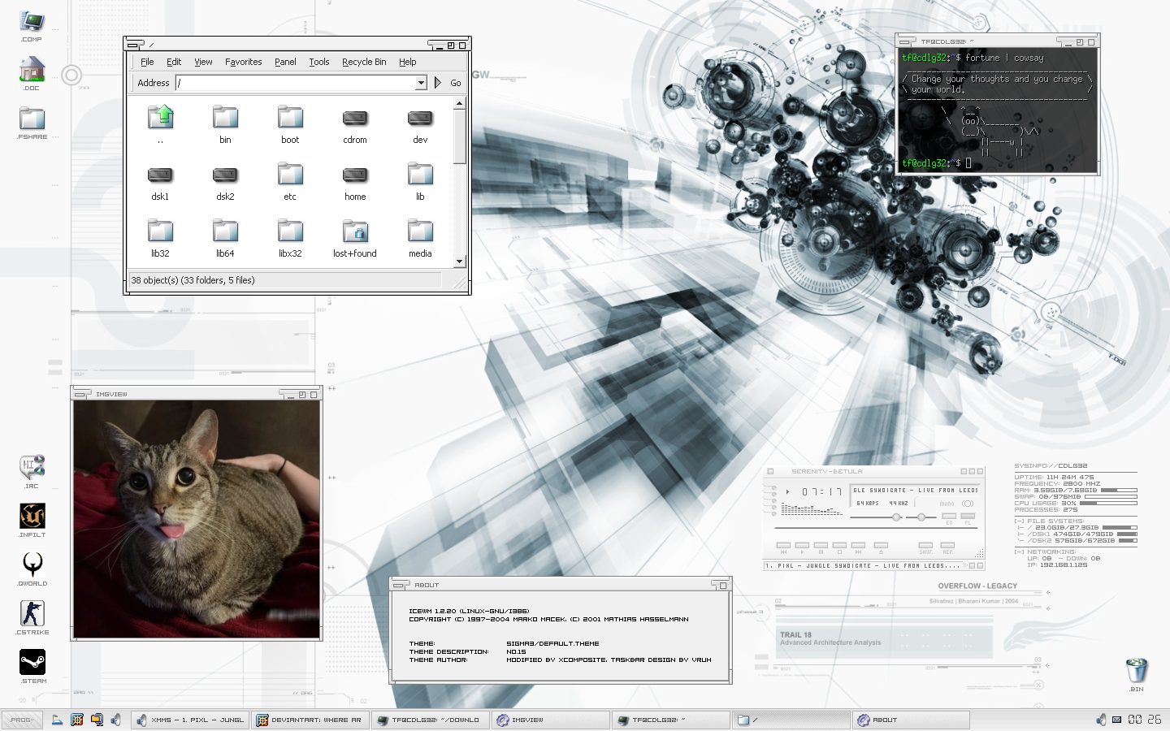Switch to IMGVIEW task in taskbar
Viewport: 1170px width, 731px height.
[551, 720]
